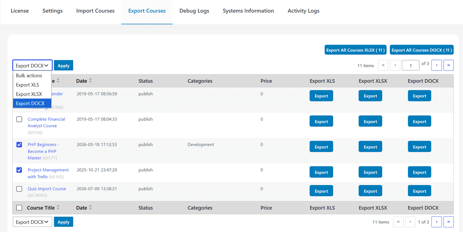Sort by Date using top header arrows

[90, 81]
